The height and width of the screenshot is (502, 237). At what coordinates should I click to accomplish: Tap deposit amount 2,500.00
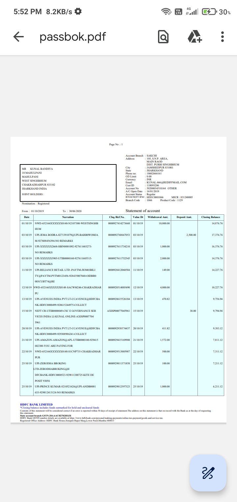pyautogui.click(x=191, y=235)
